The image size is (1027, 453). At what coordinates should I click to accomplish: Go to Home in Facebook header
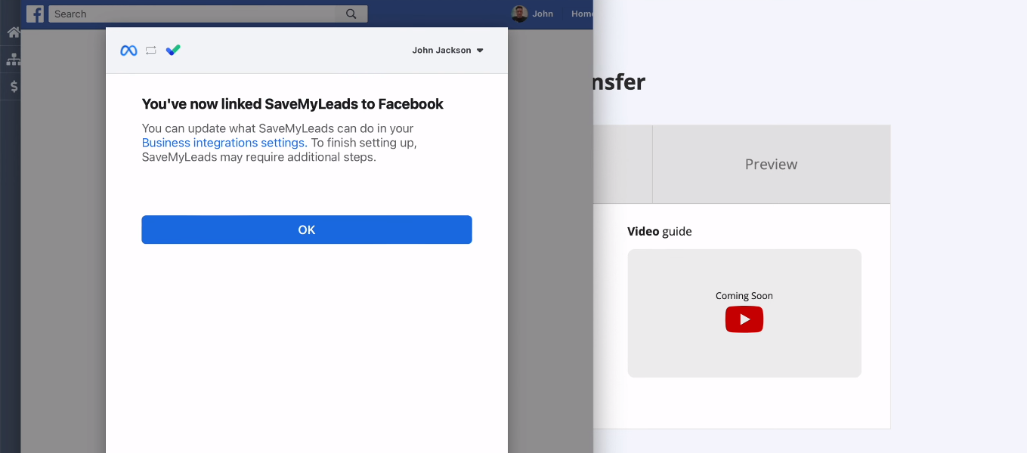pyautogui.click(x=582, y=14)
